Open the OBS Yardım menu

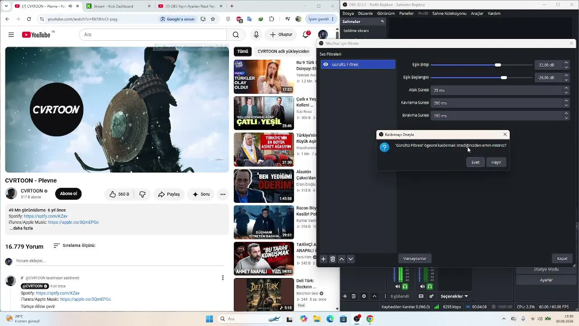click(494, 14)
